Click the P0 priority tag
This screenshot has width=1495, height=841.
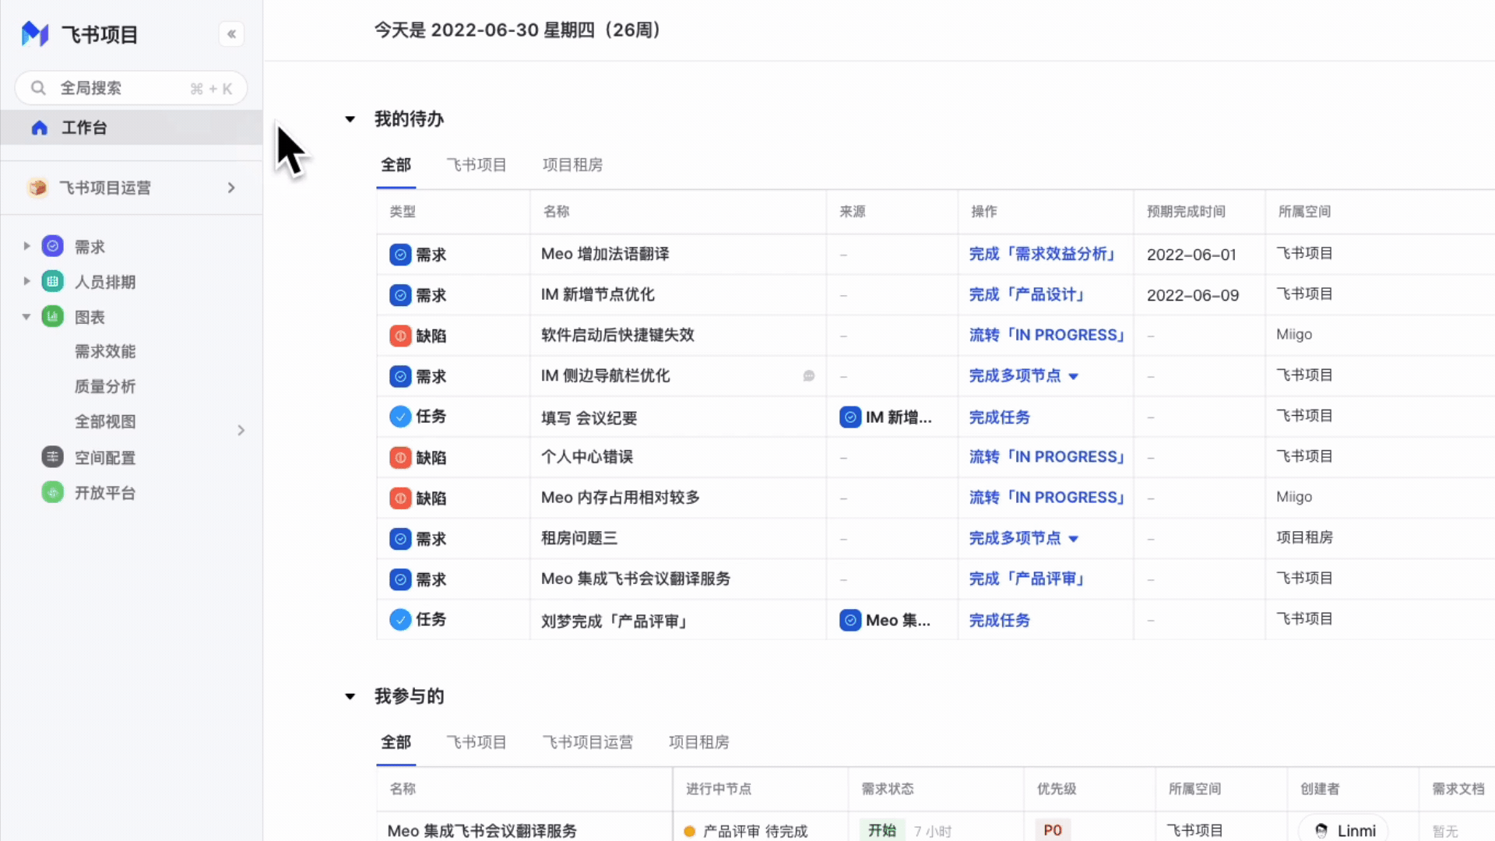pyautogui.click(x=1053, y=830)
